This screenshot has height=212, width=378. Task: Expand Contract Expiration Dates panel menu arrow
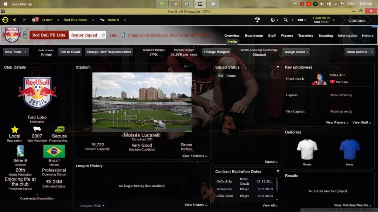[278, 171]
